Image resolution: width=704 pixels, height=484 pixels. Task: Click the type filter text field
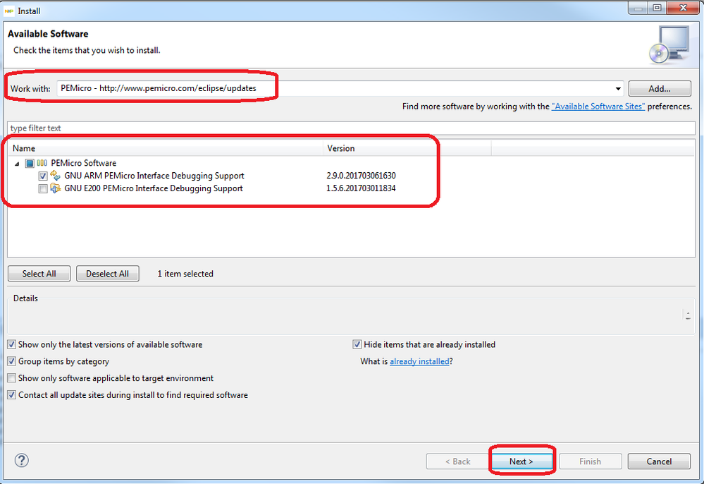351,128
